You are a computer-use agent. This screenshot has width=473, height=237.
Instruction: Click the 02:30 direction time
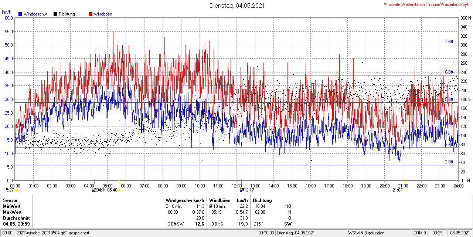pos(260,212)
